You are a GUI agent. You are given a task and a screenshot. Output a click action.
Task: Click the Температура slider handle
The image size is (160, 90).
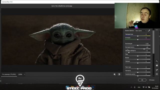click(x=138, y=36)
